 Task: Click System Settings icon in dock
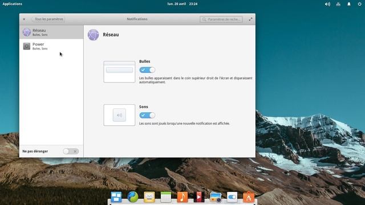(232, 197)
